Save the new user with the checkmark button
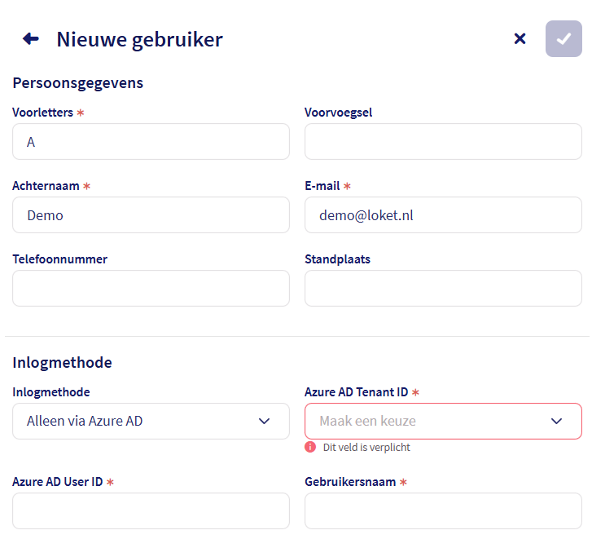592x548 pixels. coord(563,38)
